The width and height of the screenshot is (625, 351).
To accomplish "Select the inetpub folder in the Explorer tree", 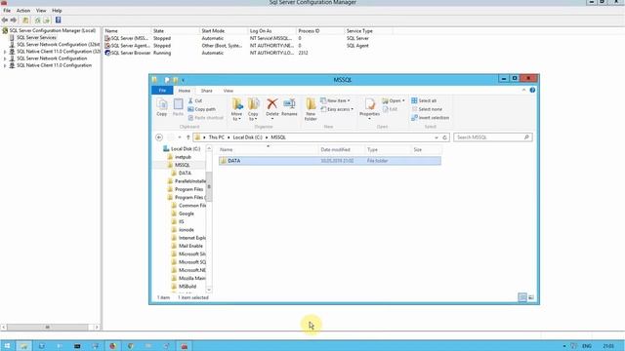I will click(183, 157).
